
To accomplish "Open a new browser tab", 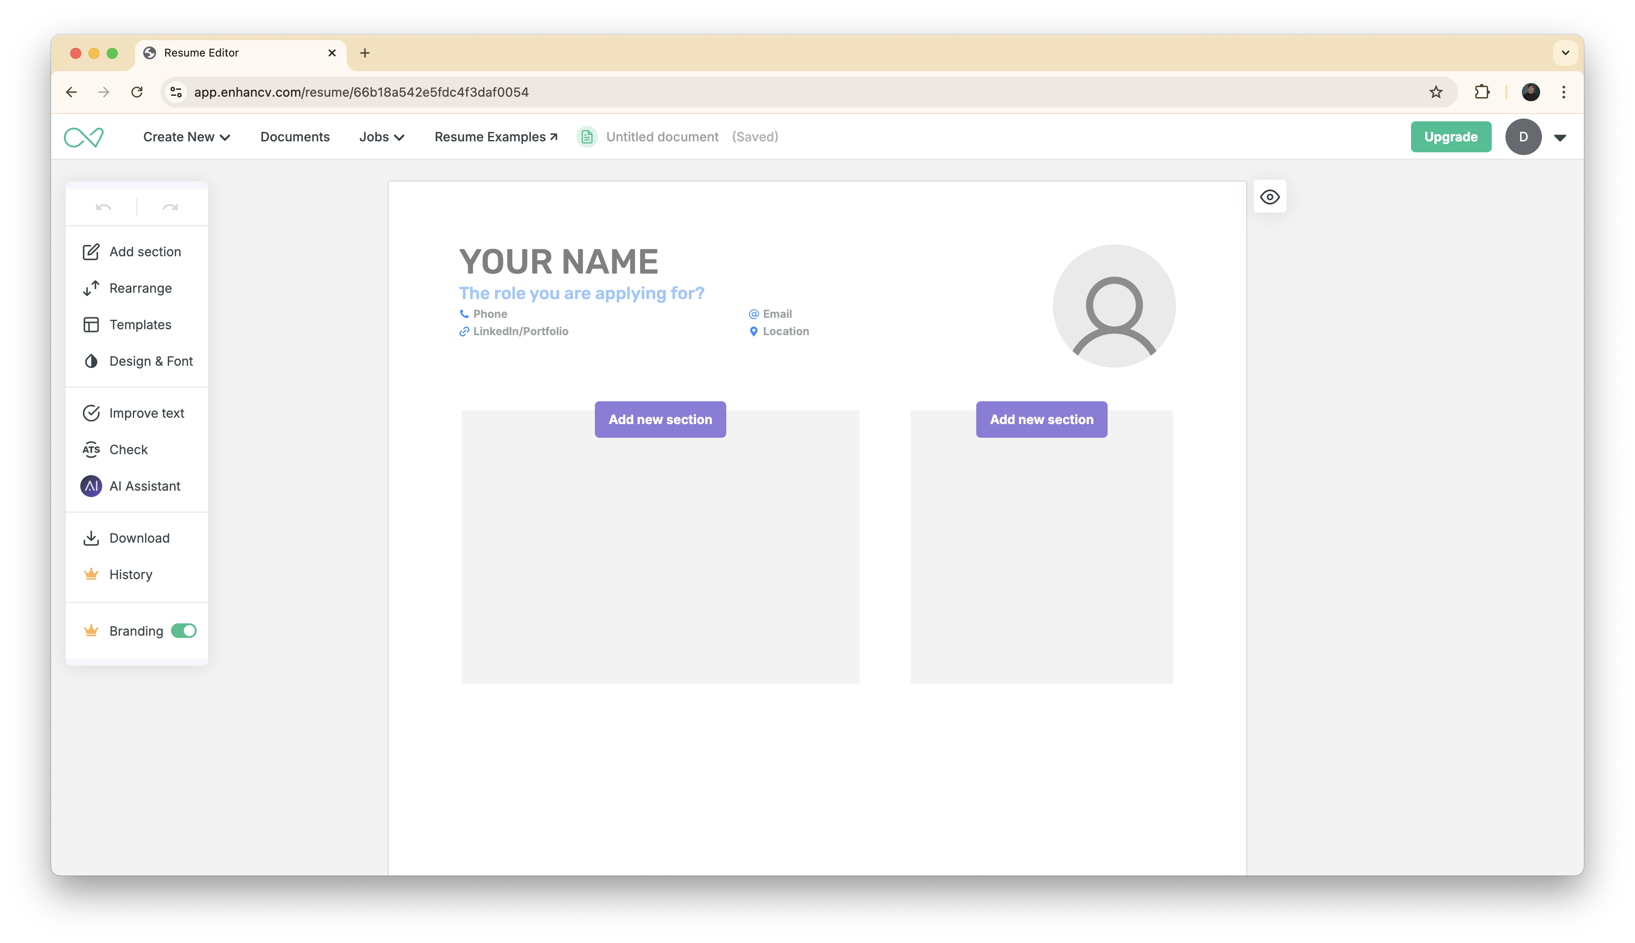I will click(364, 52).
